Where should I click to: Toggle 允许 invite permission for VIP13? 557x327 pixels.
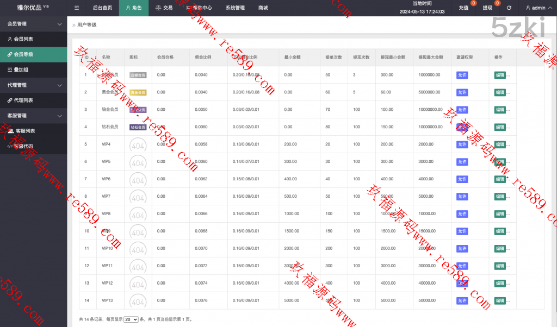462,301
